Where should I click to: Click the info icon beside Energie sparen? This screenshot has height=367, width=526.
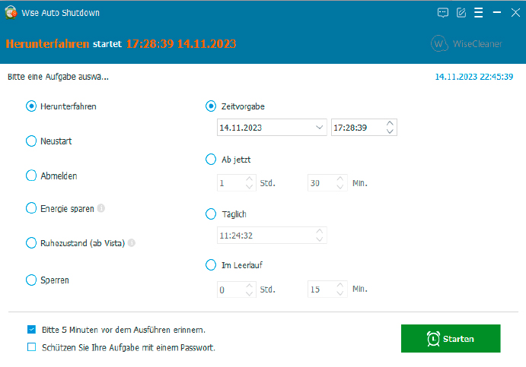(x=101, y=208)
